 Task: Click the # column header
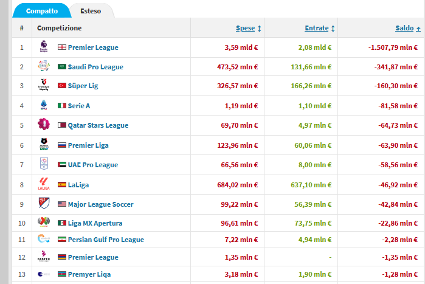pos(22,28)
